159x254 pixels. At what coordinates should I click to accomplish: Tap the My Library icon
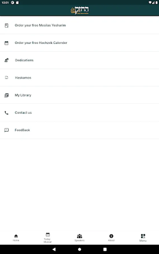(x=6, y=95)
